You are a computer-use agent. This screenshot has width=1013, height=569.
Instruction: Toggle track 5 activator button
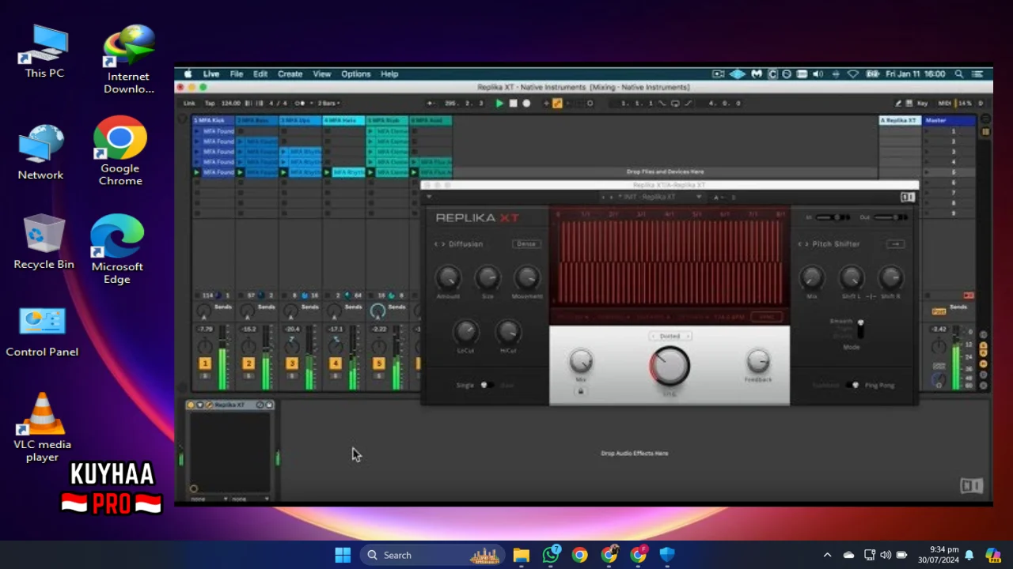pos(378,363)
